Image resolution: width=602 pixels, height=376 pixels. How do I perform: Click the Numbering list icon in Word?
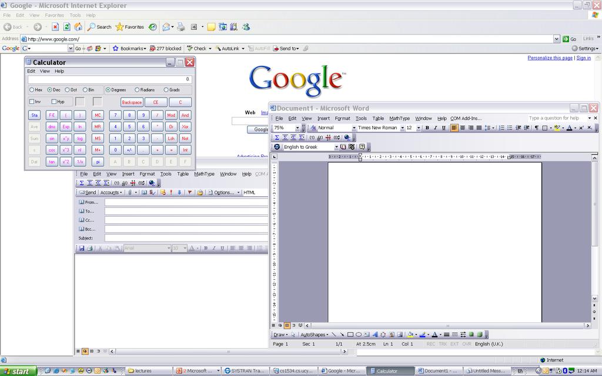(501, 127)
